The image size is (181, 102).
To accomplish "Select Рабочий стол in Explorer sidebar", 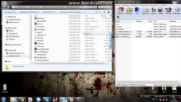I will (14, 22).
